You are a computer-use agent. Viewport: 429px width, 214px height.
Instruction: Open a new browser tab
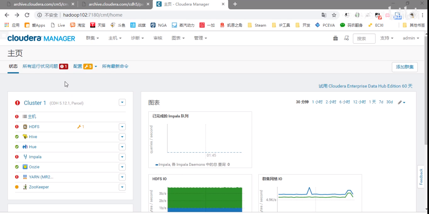point(235,4)
